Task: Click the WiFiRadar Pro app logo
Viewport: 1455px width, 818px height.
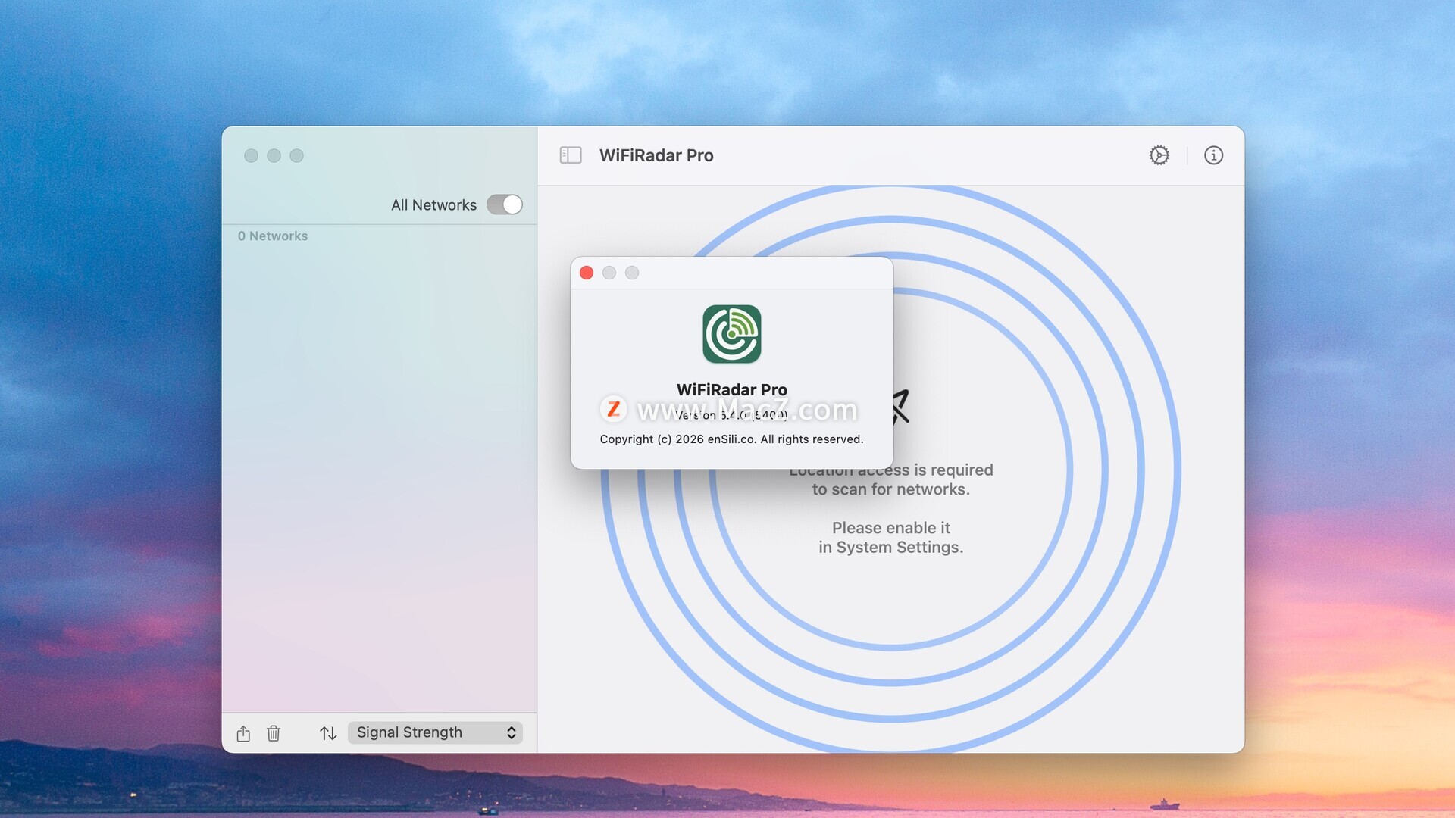Action: click(731, 334)
